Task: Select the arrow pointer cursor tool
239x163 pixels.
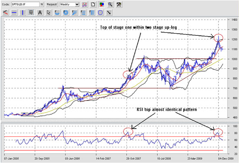Action: (x=49, y=13)
